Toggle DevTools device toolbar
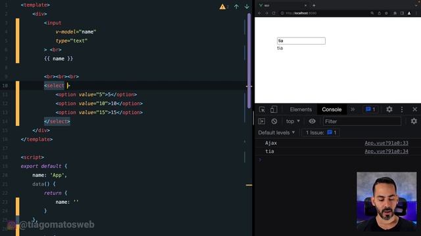 274,109
